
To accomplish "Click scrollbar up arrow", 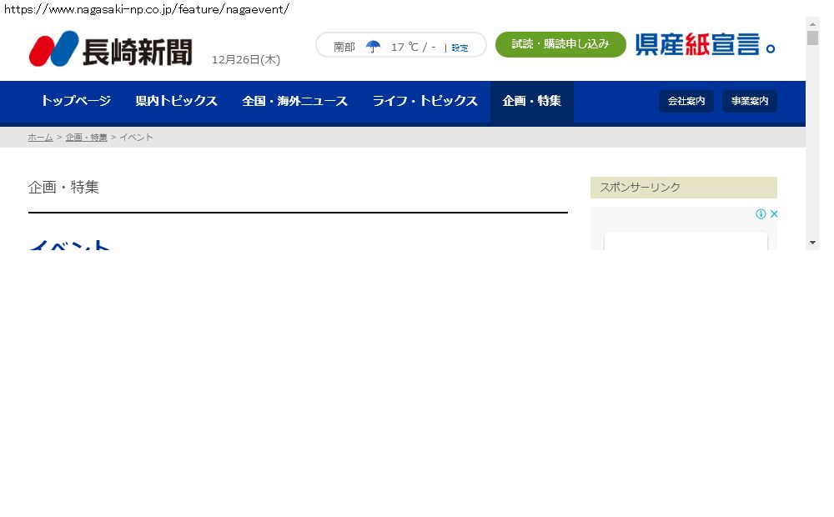I will [x=812, y=23].
